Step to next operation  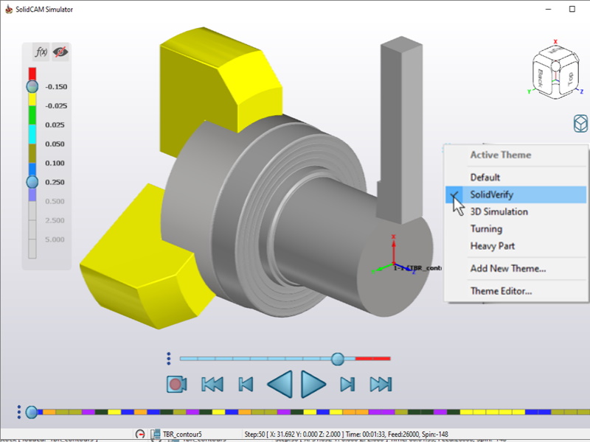(x=347, y=384)
